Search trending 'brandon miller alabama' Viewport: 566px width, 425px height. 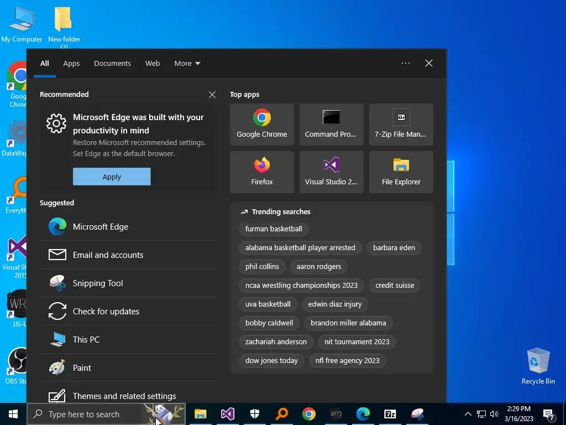[x=348, y=323]
